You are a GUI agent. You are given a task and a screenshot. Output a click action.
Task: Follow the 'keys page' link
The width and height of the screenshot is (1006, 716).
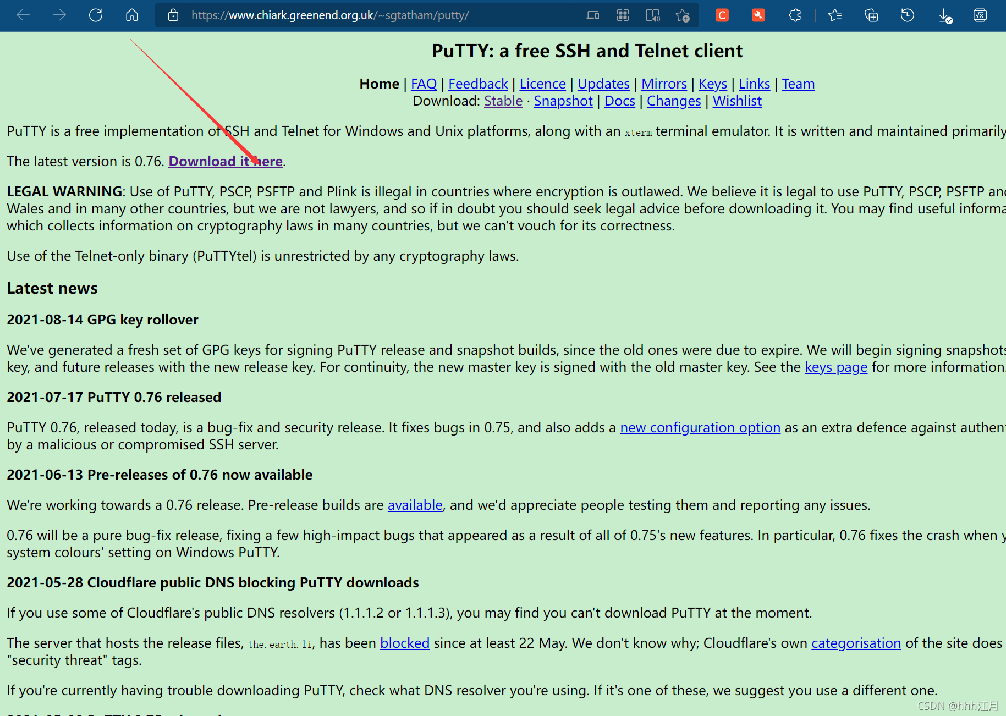[836, 367]
